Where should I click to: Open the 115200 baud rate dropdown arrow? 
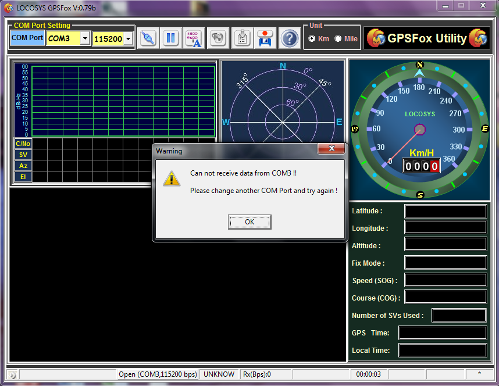[x=129, y=39]
